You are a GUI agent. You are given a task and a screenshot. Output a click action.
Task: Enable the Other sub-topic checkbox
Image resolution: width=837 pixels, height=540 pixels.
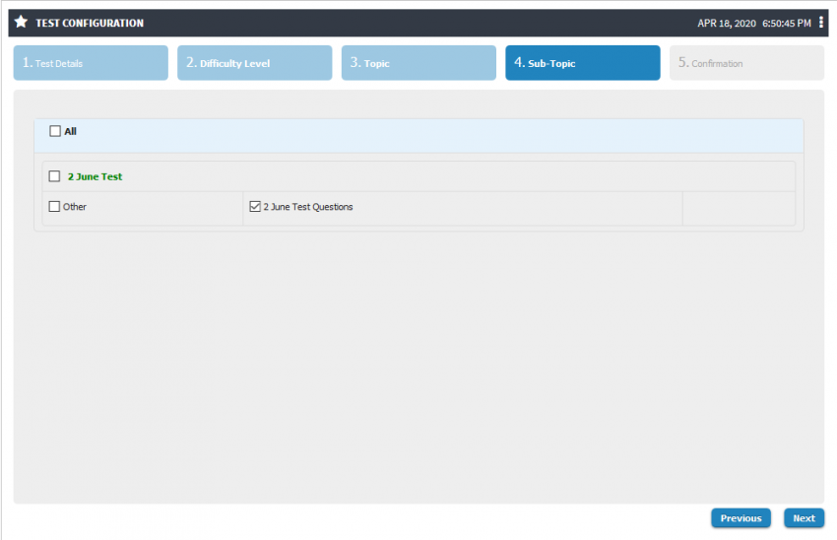pos(54,206)
